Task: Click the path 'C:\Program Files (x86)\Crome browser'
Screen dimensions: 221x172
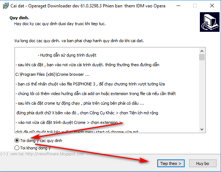Action: coord(52,74)
